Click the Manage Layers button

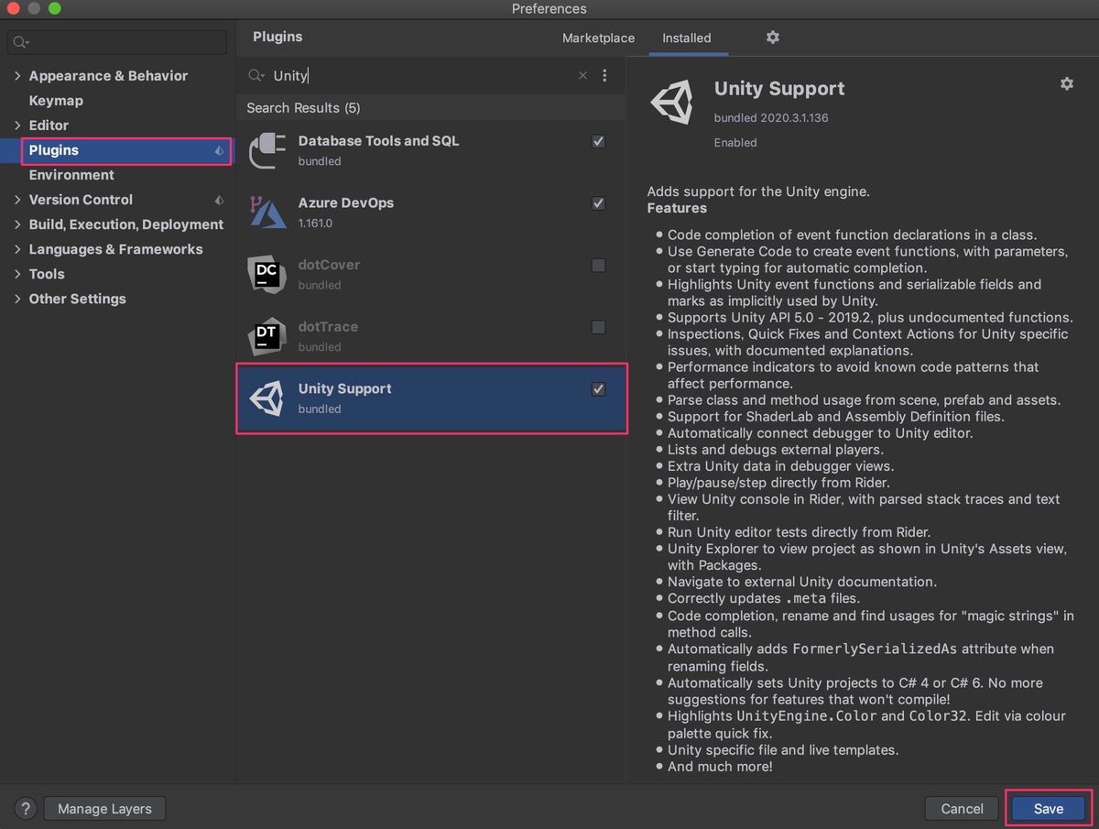pyautogui.click(x=104, y=809)
